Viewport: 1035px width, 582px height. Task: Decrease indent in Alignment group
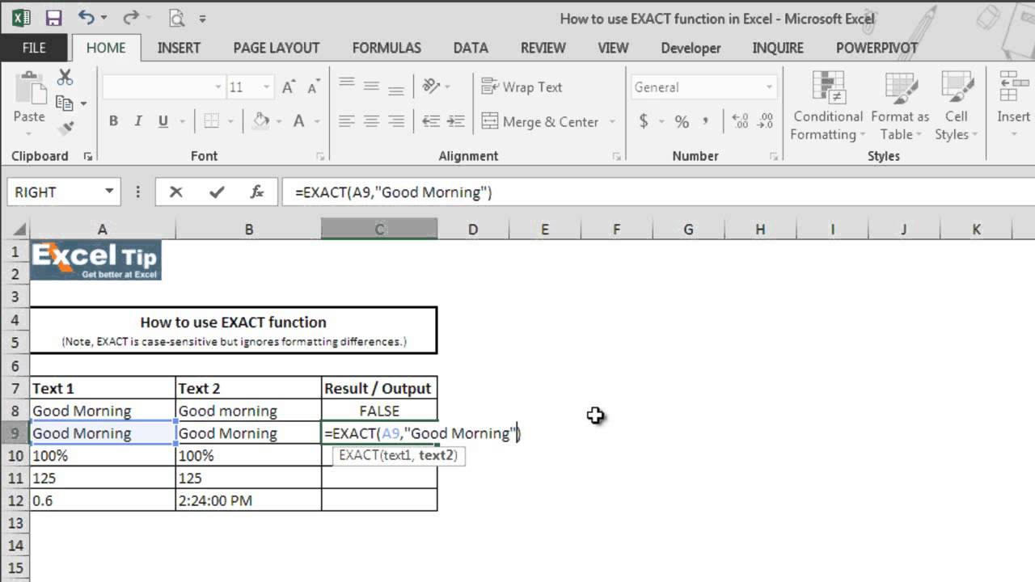click(x=431, y=121)
